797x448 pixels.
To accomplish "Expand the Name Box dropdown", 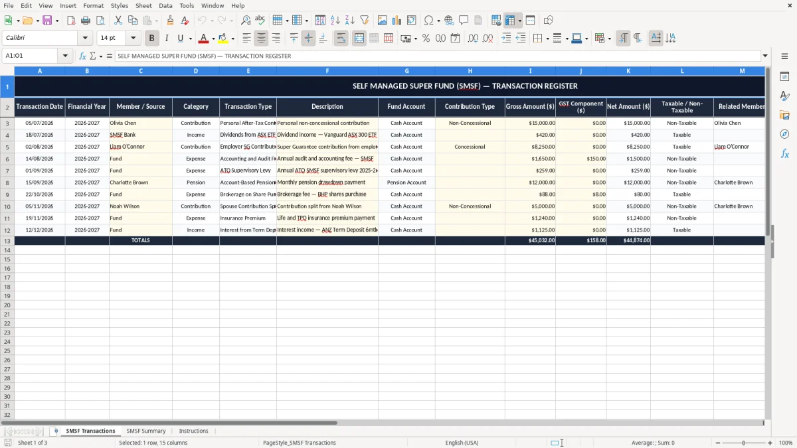I will click(65, 56).
